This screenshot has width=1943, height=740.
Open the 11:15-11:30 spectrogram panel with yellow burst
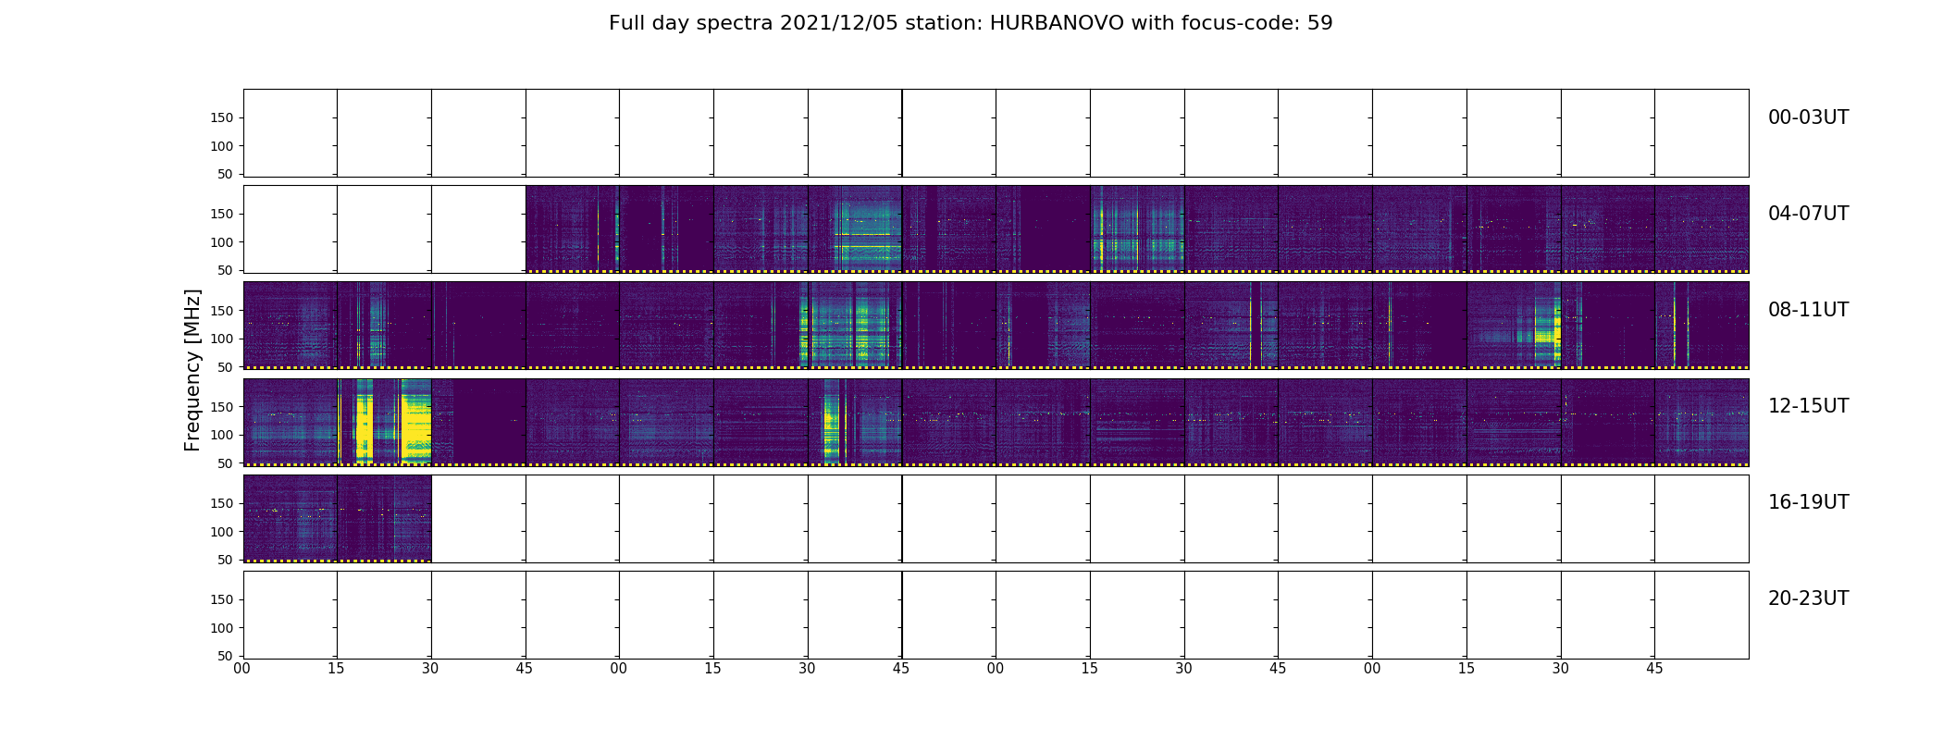1514,326
